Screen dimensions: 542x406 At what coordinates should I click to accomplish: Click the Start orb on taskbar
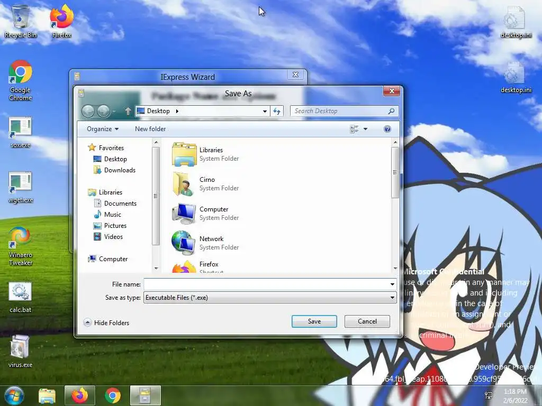pyautogui.click(x=14, y=395)
